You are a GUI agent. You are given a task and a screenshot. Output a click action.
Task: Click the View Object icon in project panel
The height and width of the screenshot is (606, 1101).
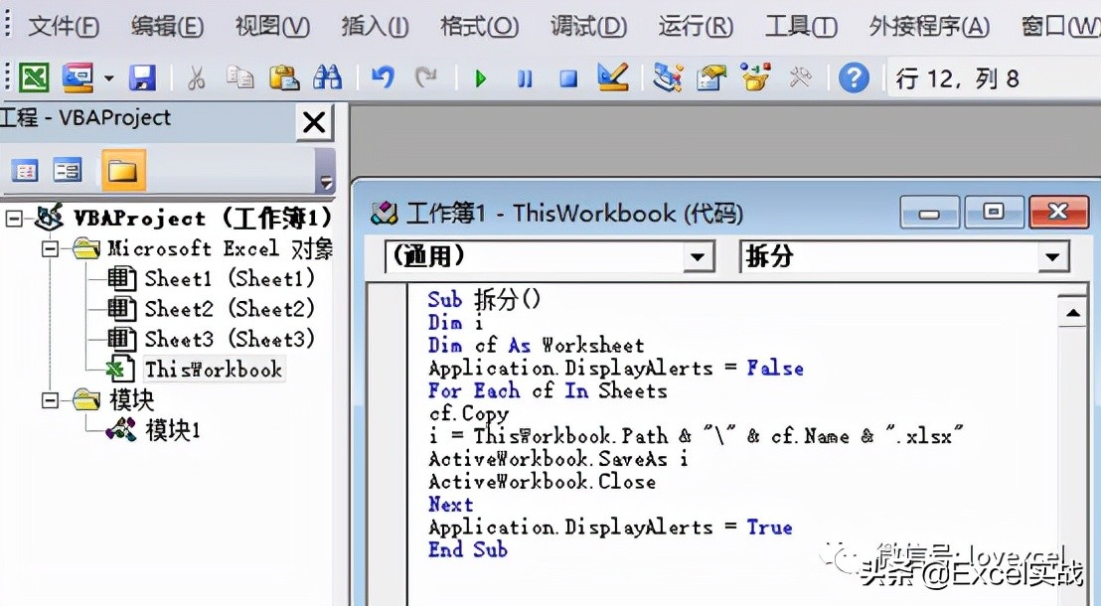pos(69,171)
